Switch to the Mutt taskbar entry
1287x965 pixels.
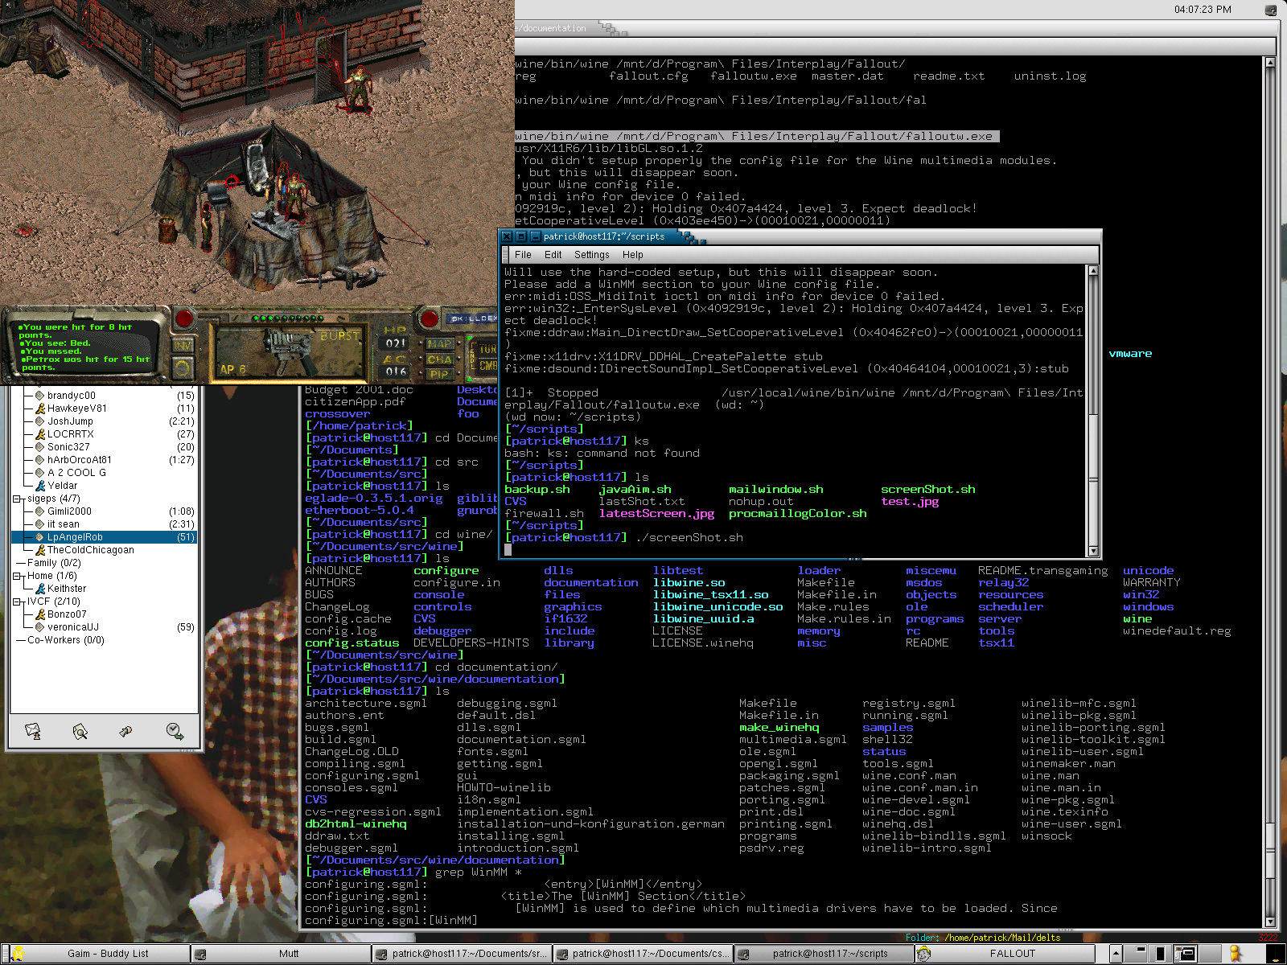pyautogui.click(x=280, y=954)
